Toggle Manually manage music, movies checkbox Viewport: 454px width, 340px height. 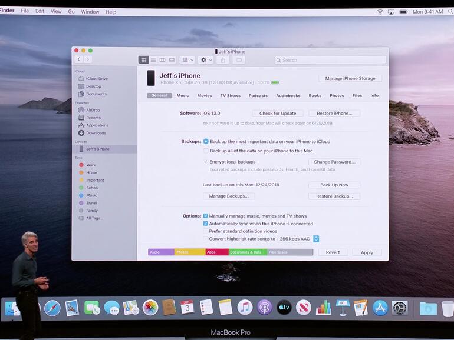[206, 216]
